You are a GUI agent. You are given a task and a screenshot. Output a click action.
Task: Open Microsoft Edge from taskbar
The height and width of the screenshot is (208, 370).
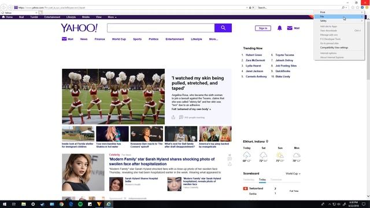point(71,204)
